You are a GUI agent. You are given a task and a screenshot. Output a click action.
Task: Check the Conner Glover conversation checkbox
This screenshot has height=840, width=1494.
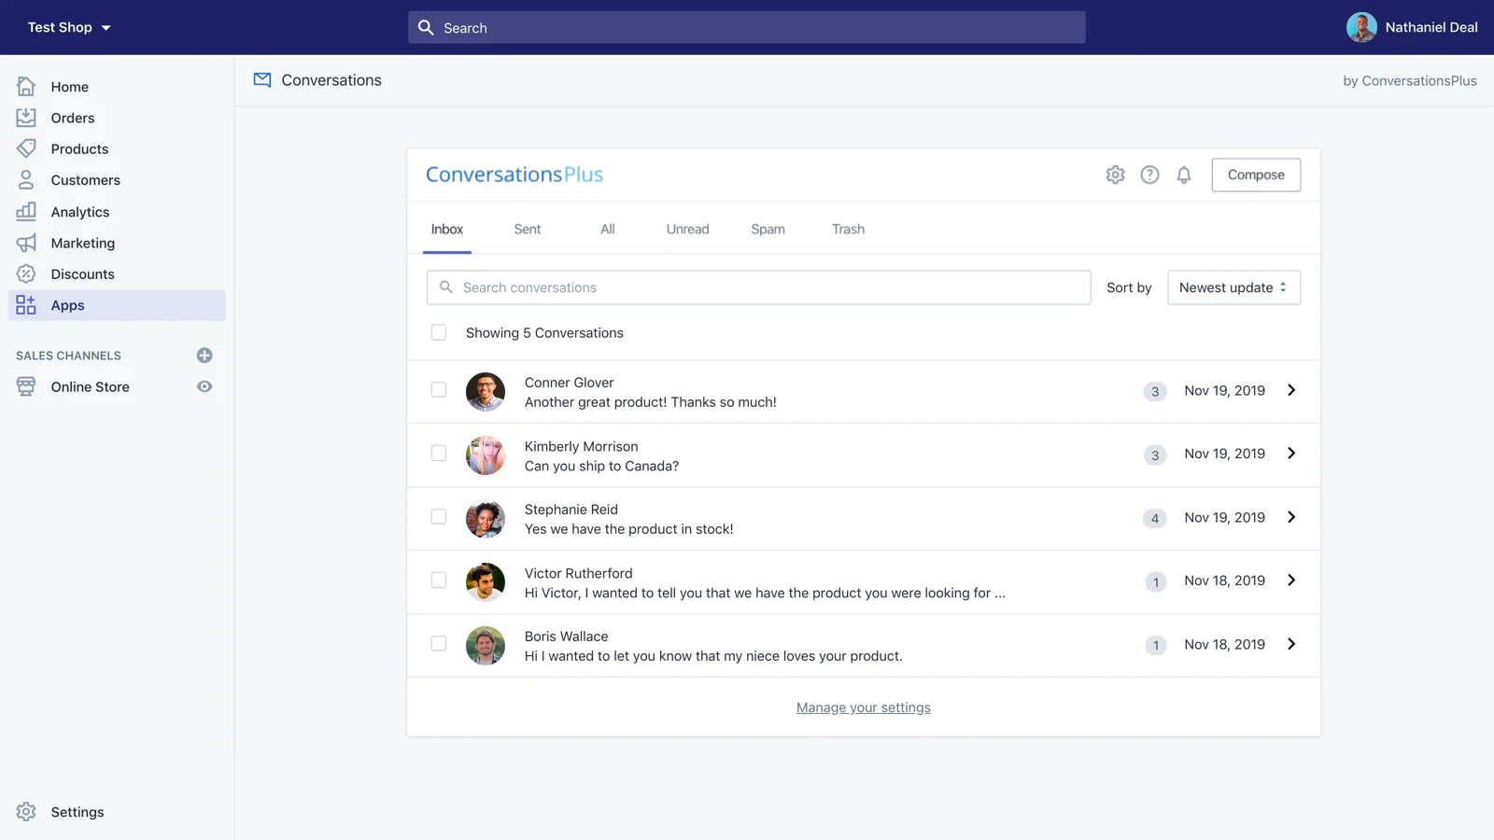click(439, 390)
